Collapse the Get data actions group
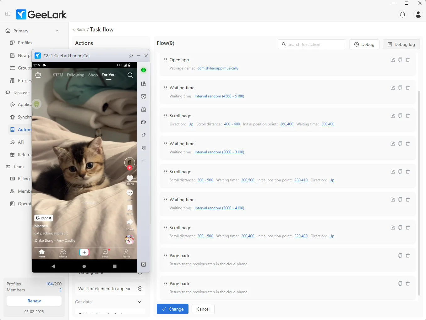This screenshot has height=320, width=426. coord(139,302)
